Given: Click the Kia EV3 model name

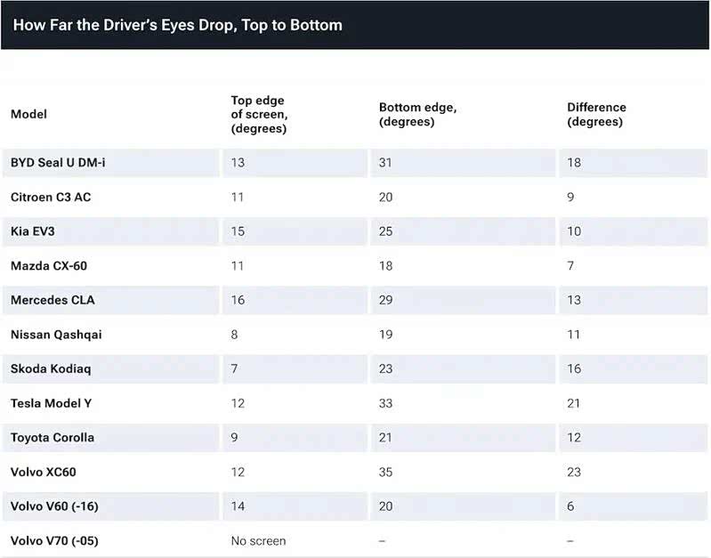Looking at the screenshot, I should tap(32, 231).
